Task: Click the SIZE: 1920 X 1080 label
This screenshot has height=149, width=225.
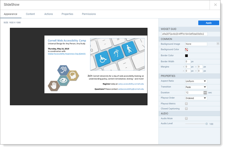Action: tap(12, 22)
